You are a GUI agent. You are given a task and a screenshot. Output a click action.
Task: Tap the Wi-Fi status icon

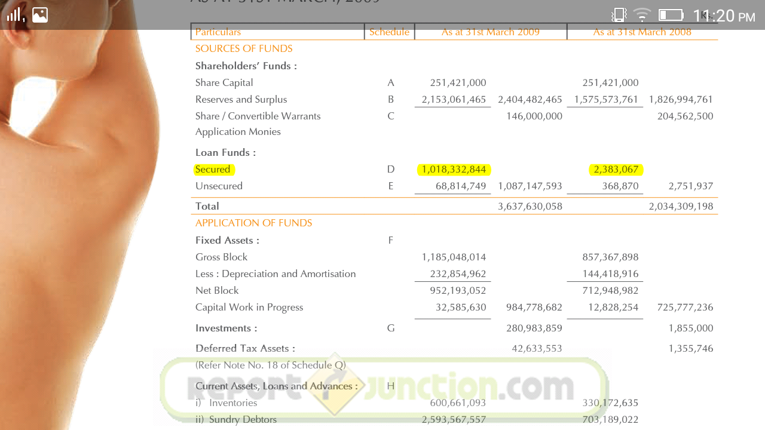[x=642, y=15]
